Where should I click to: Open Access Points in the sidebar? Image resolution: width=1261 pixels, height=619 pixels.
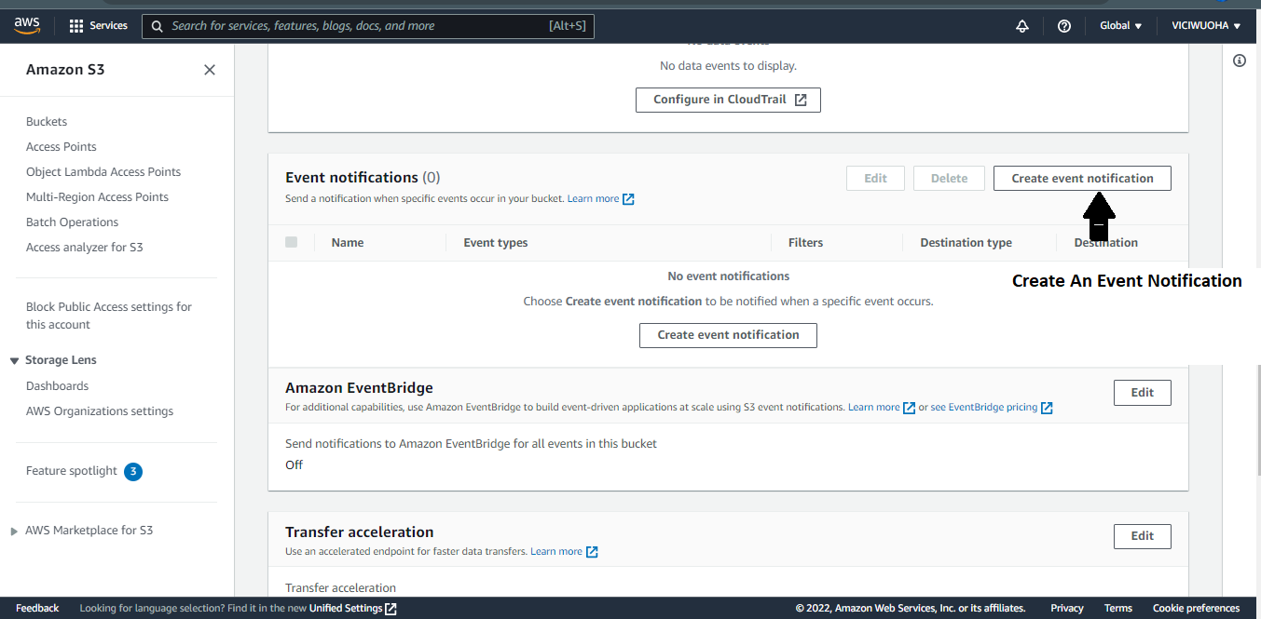tap(62, 147)
